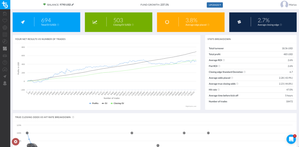Click the Your Net Results chart title
Viewport: 299px width, 147px height.
pos(40,39)
